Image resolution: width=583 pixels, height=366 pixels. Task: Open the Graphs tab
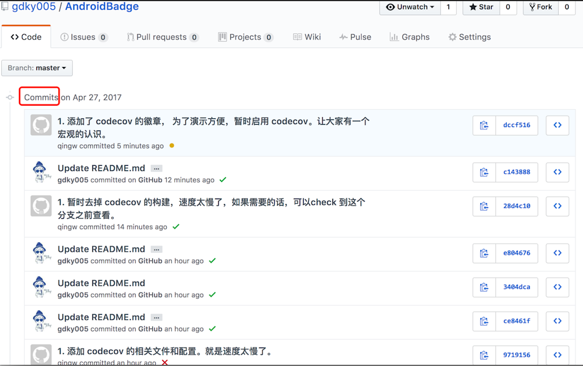[x=410, y=37]
